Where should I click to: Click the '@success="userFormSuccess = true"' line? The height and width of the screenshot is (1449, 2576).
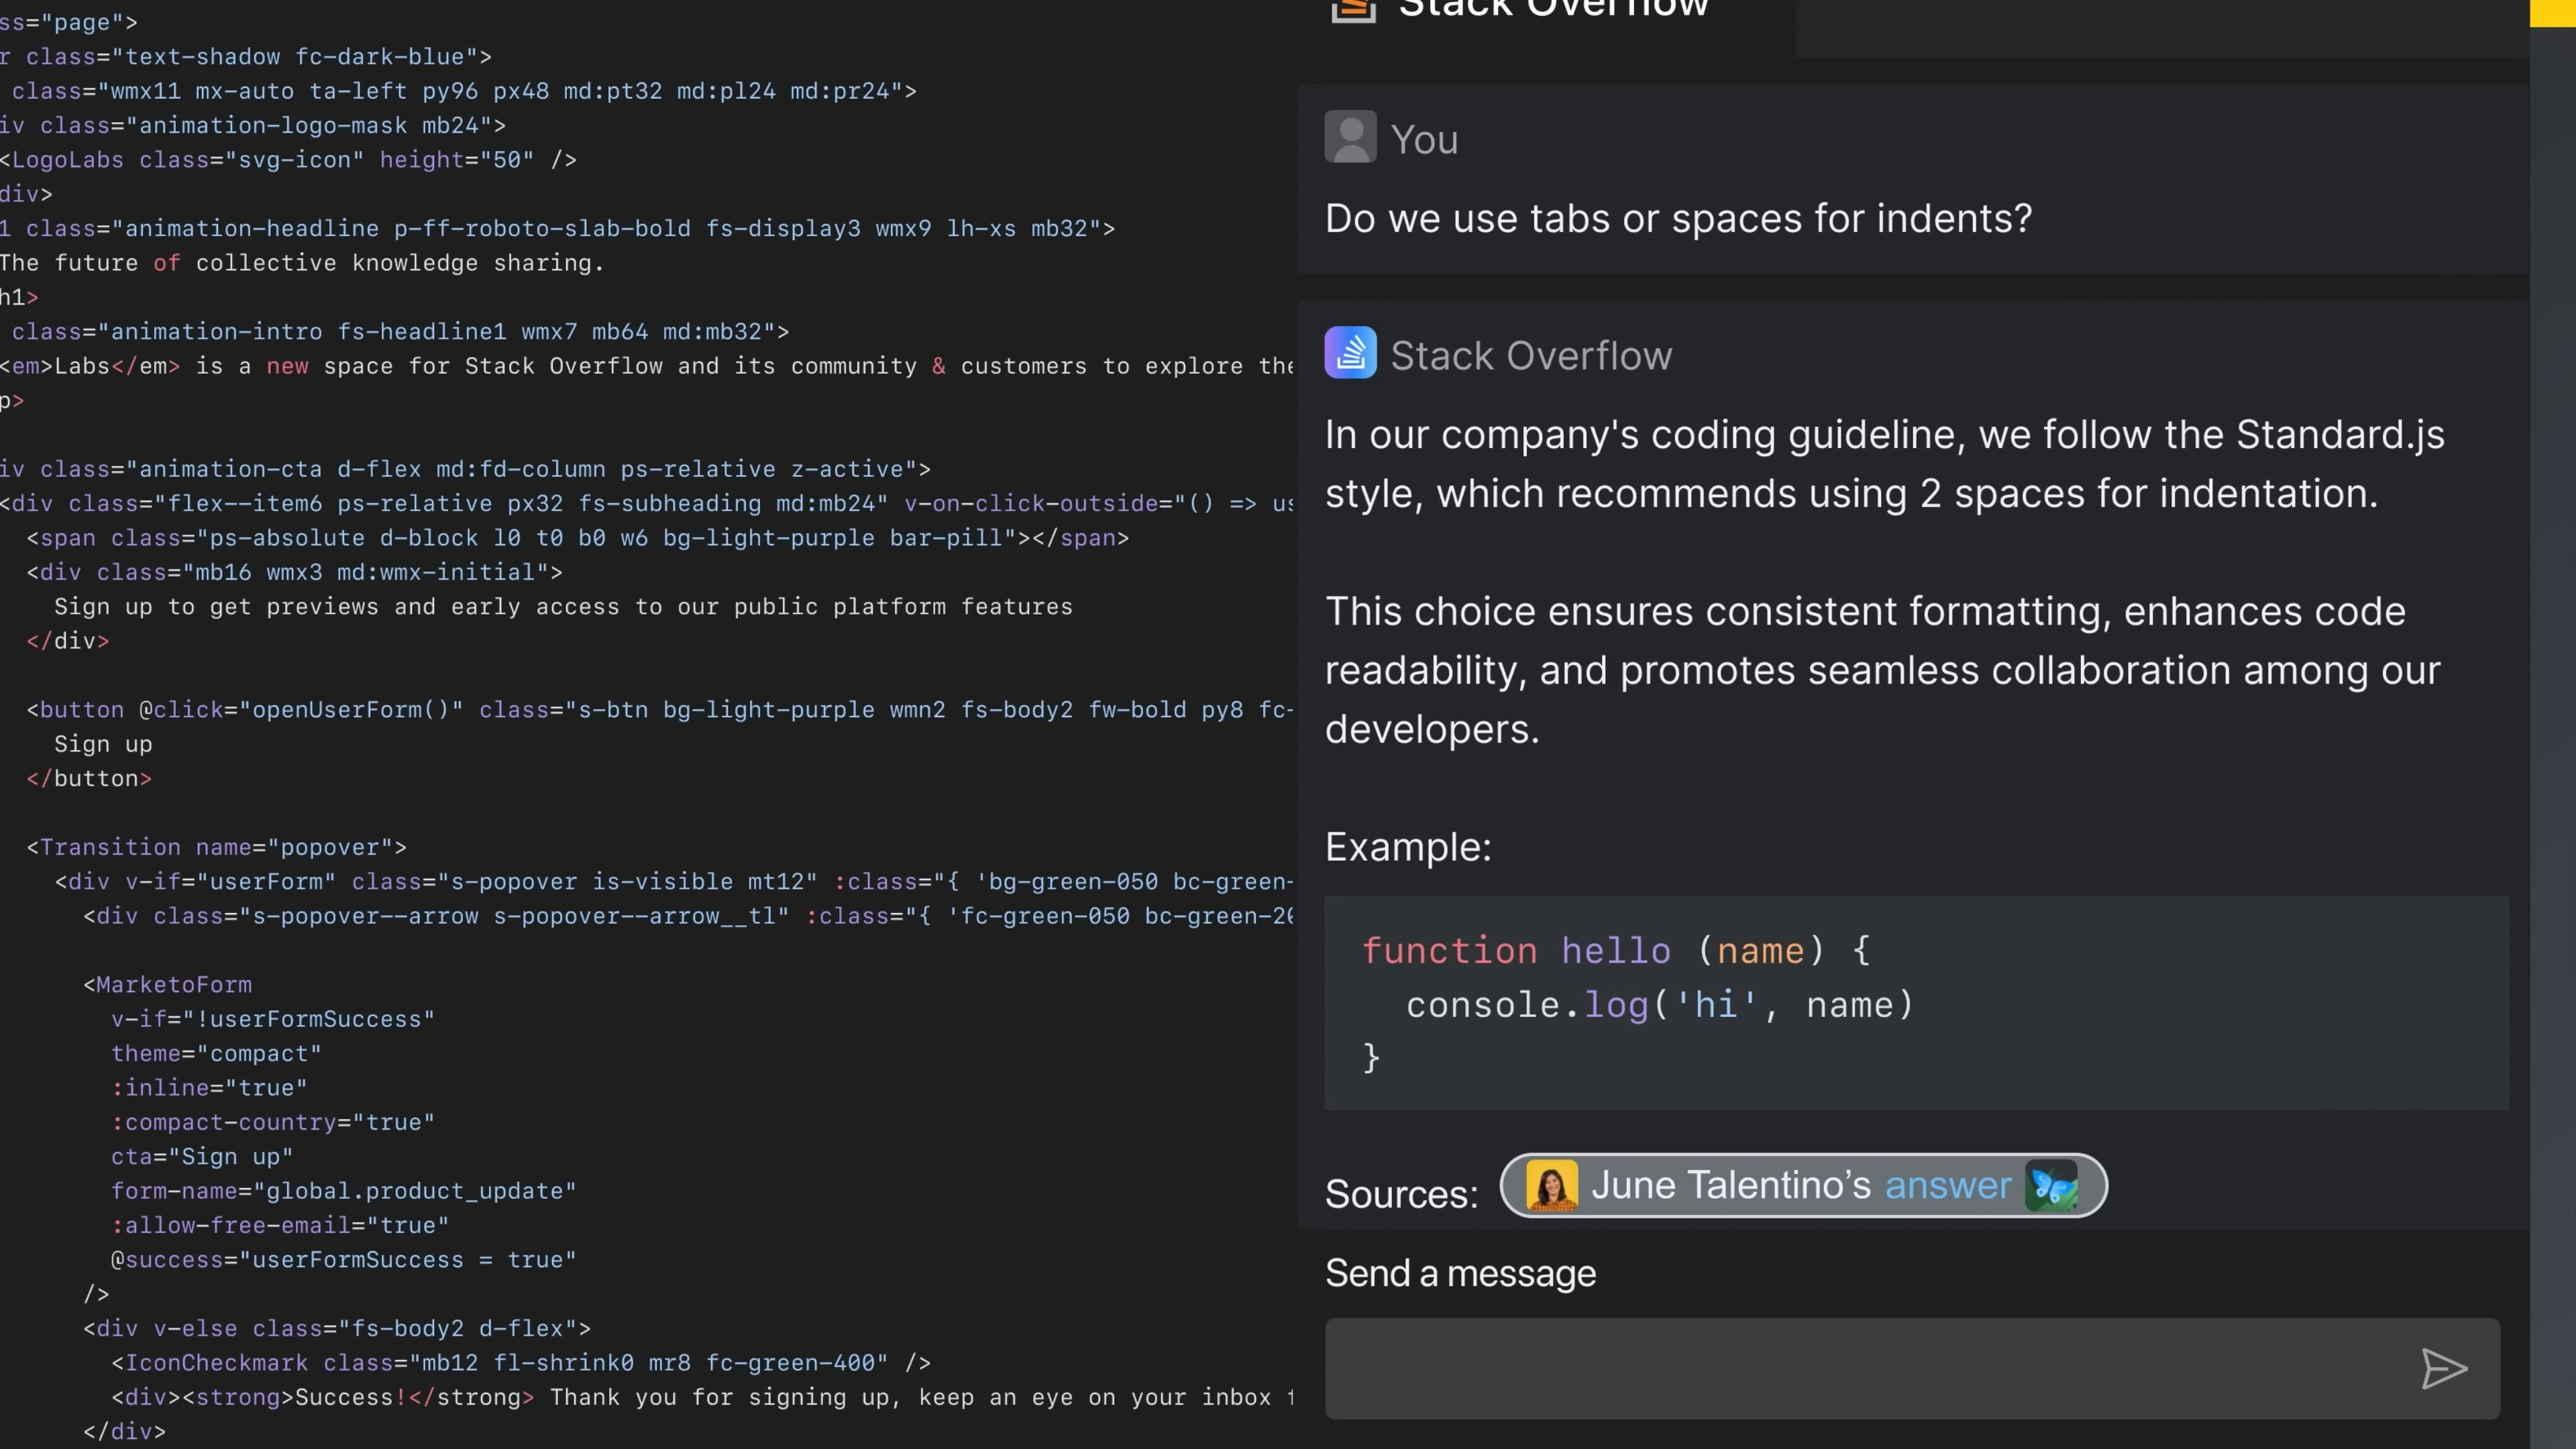(343, 1259)
